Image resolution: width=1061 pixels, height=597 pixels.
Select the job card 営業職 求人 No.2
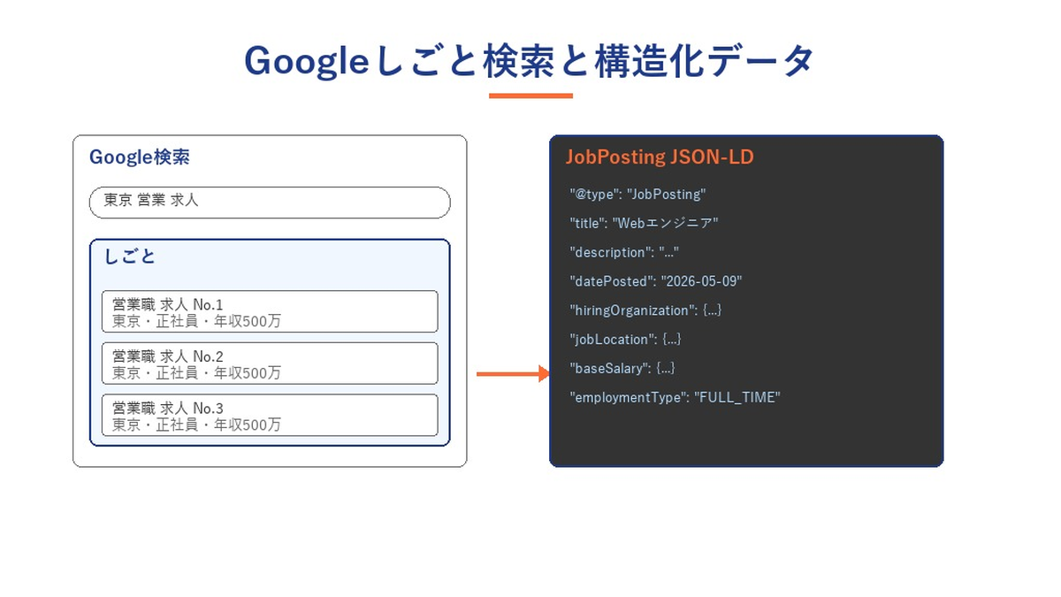point(270,364)
